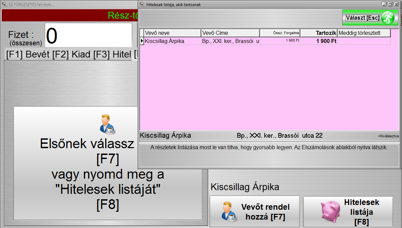The image size is (402, 228).
Task: Select the [F3] Hitel tab
Action: point(111,55)
